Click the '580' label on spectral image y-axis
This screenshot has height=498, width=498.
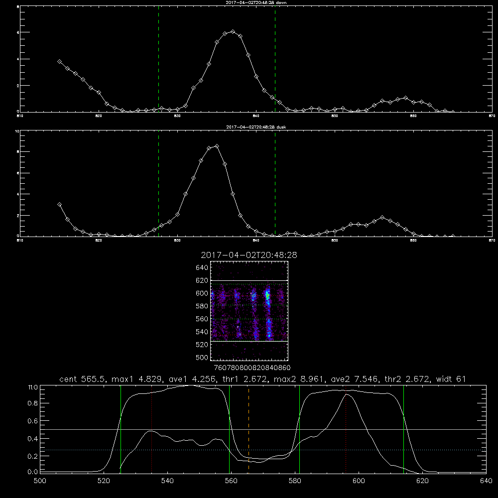(202, 306)
